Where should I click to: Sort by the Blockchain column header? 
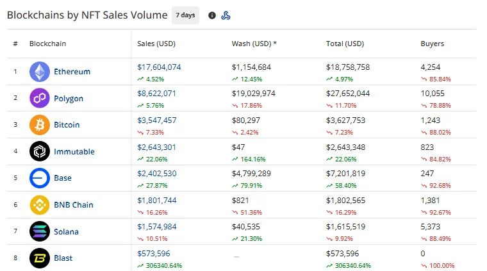(x=47, y=44)
